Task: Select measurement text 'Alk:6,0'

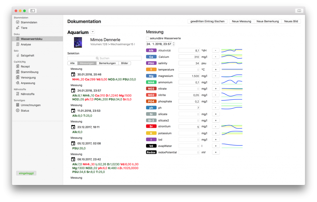Action: (77, 132)
